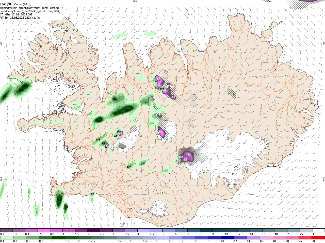Click the 15W longitude label
Image resolution: width=325 pixels, height=243 pixels.
click(x=269, y=1)
